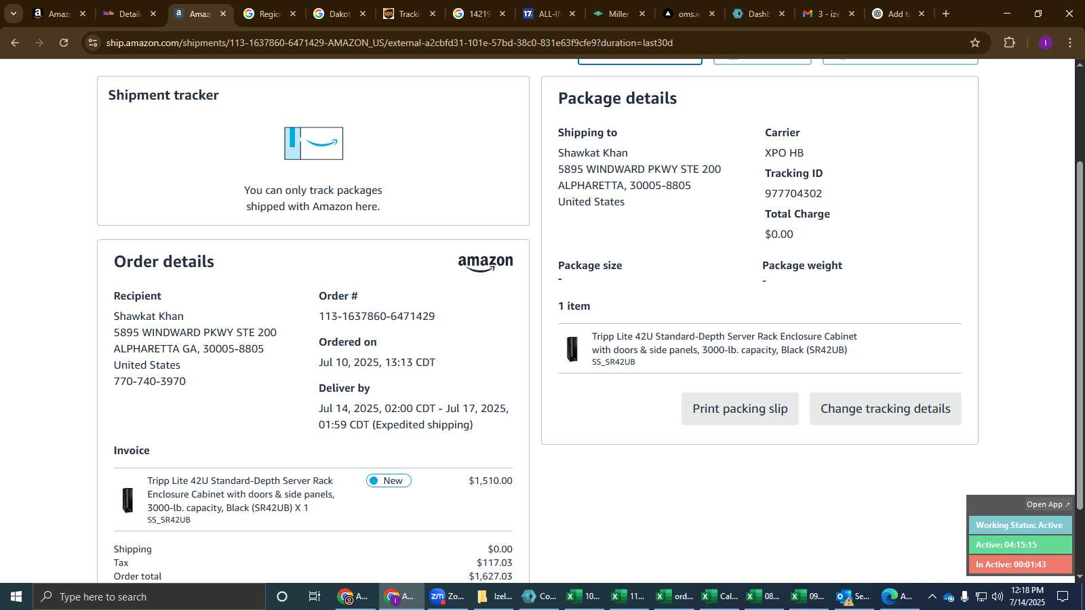Image resolution: width=1085 pixels, height=610 pixels.
Task: Open Microsoft Edge from the taskbar
Action: tap(898, 596)
